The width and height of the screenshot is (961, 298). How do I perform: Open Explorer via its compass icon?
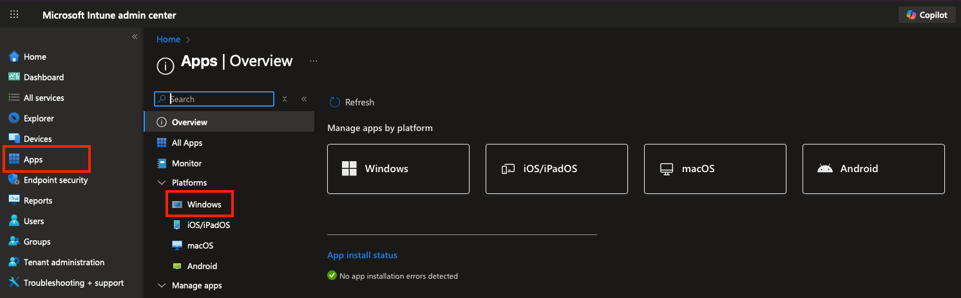click(x=14, y=118)
